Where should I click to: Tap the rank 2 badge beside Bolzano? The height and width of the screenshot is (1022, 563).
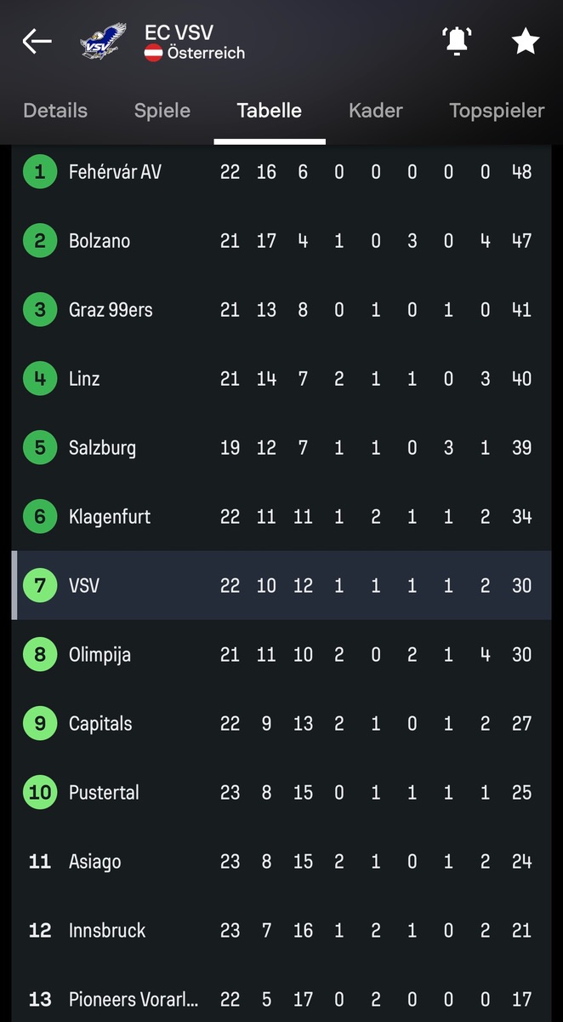[x=40, y=241]
